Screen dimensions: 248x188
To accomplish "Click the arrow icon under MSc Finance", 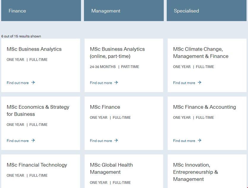I will click(x=116, y=140).
